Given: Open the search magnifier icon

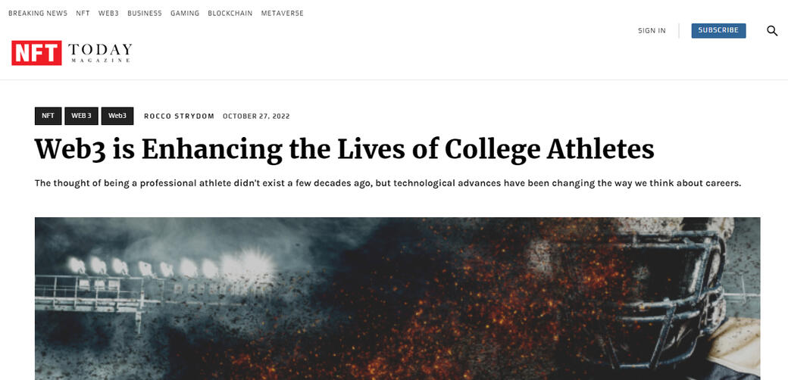Looking at the screenshot, I should [x=772, y=30].
